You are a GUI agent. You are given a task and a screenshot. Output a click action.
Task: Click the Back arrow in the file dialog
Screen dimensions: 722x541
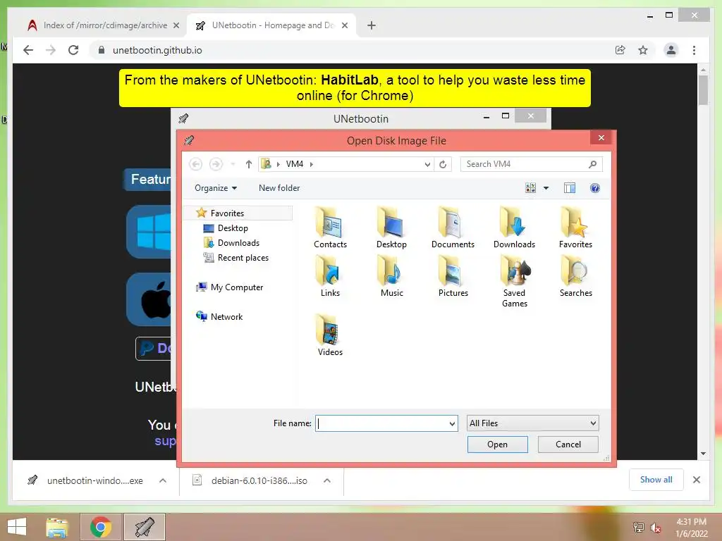pos(196,164)
